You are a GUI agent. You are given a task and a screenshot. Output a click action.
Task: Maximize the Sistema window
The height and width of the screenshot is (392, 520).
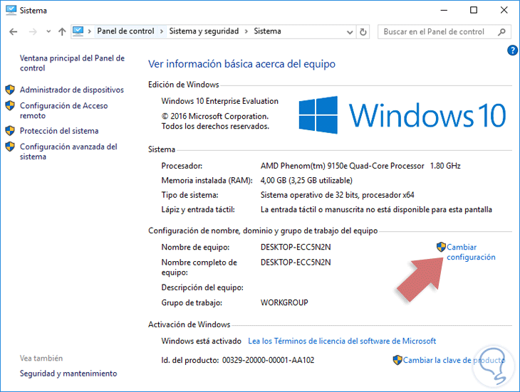474,10
